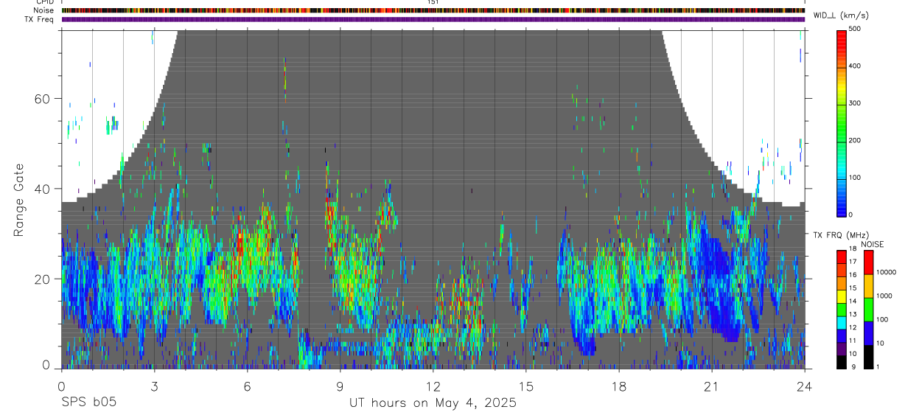
Task: Click the 500 value on the WID scale
Action: 855,29
